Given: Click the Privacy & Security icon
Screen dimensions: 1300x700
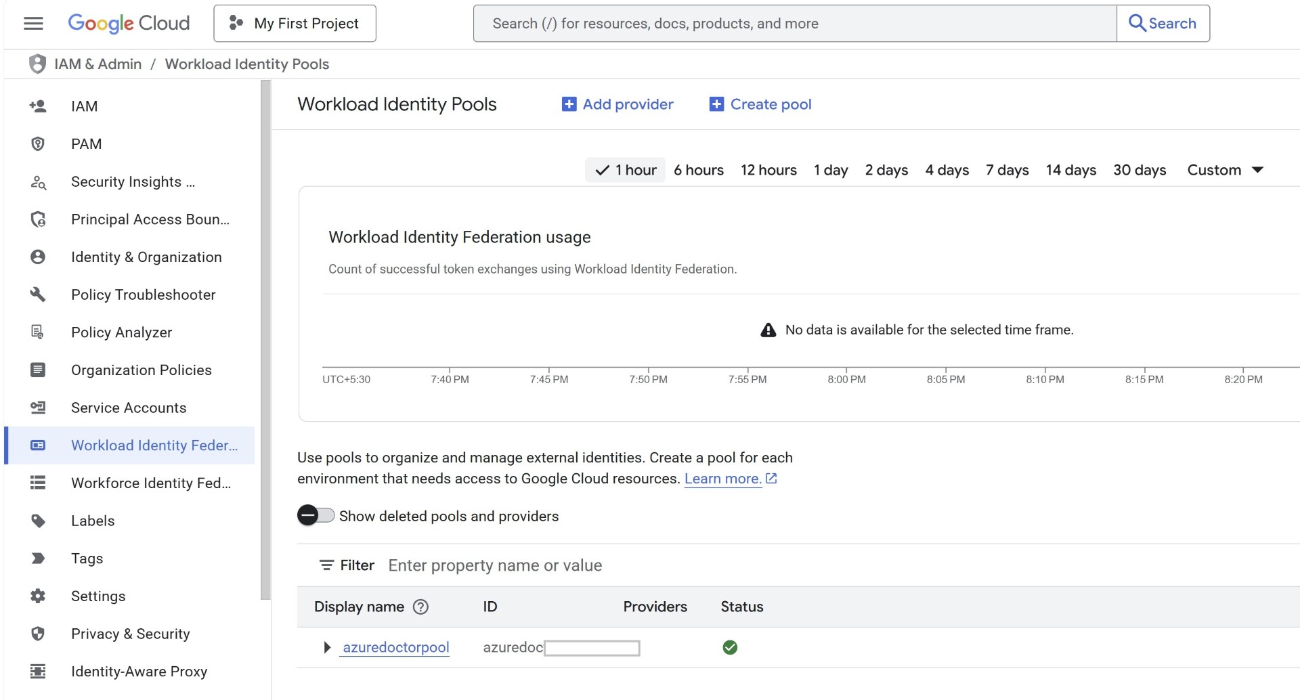Looking at the screenshot, I should click(38, 634).
